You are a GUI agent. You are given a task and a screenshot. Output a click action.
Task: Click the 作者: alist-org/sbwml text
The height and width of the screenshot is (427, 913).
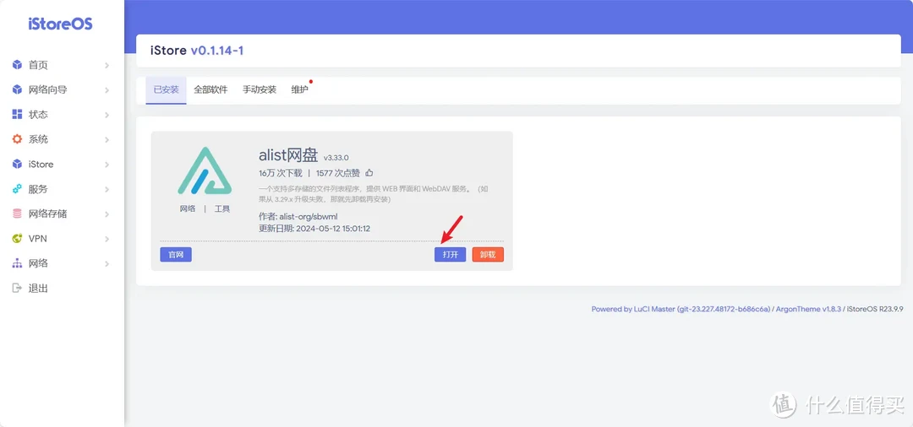point(298,217)
